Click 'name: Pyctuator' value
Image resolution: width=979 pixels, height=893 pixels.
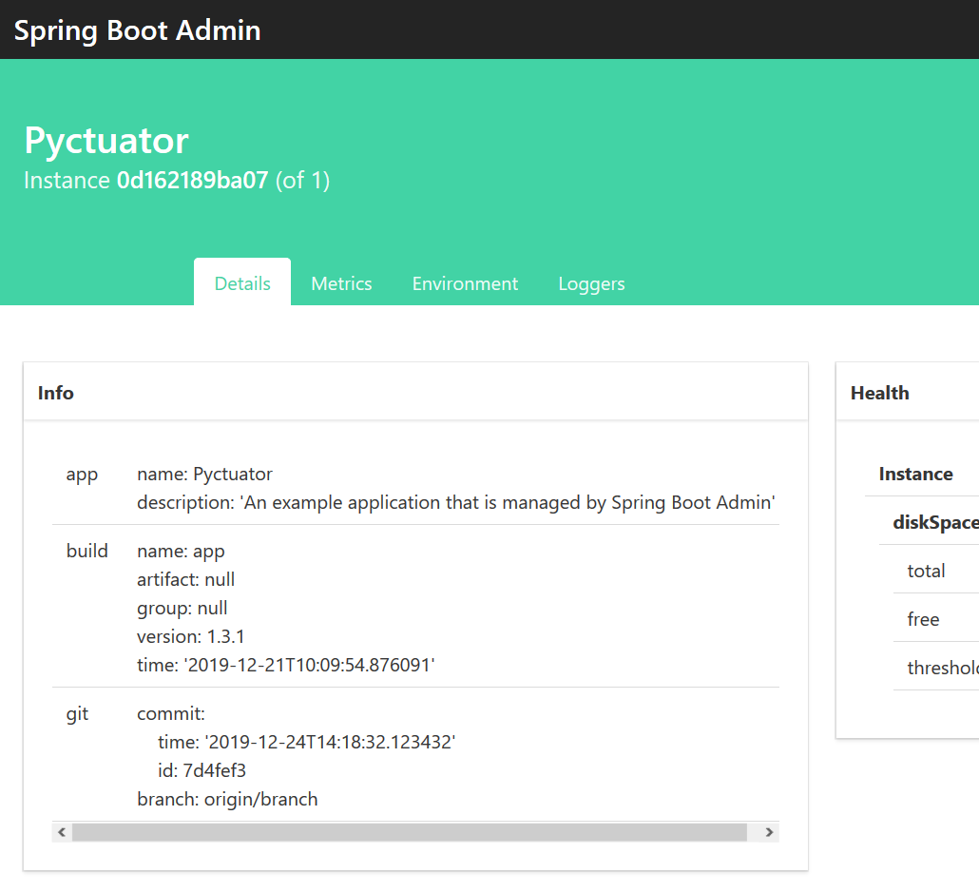click(204, 474)
